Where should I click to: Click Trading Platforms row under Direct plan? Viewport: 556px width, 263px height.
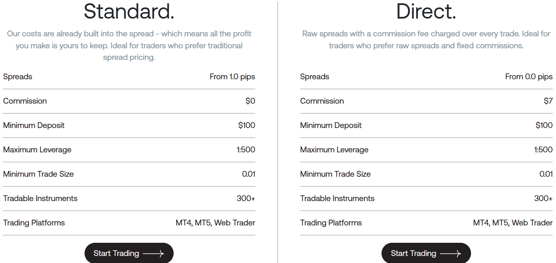pyautogui.click(x=426, y=223)
